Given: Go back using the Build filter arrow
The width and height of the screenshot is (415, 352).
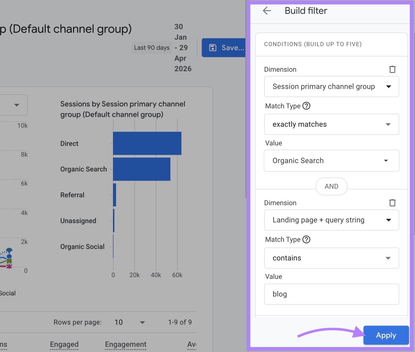Looking at the screenshot, I should [x=267, y=11].
